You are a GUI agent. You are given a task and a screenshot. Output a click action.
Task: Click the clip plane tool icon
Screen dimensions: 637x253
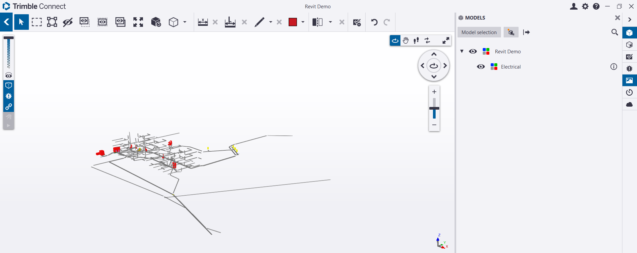318,22
